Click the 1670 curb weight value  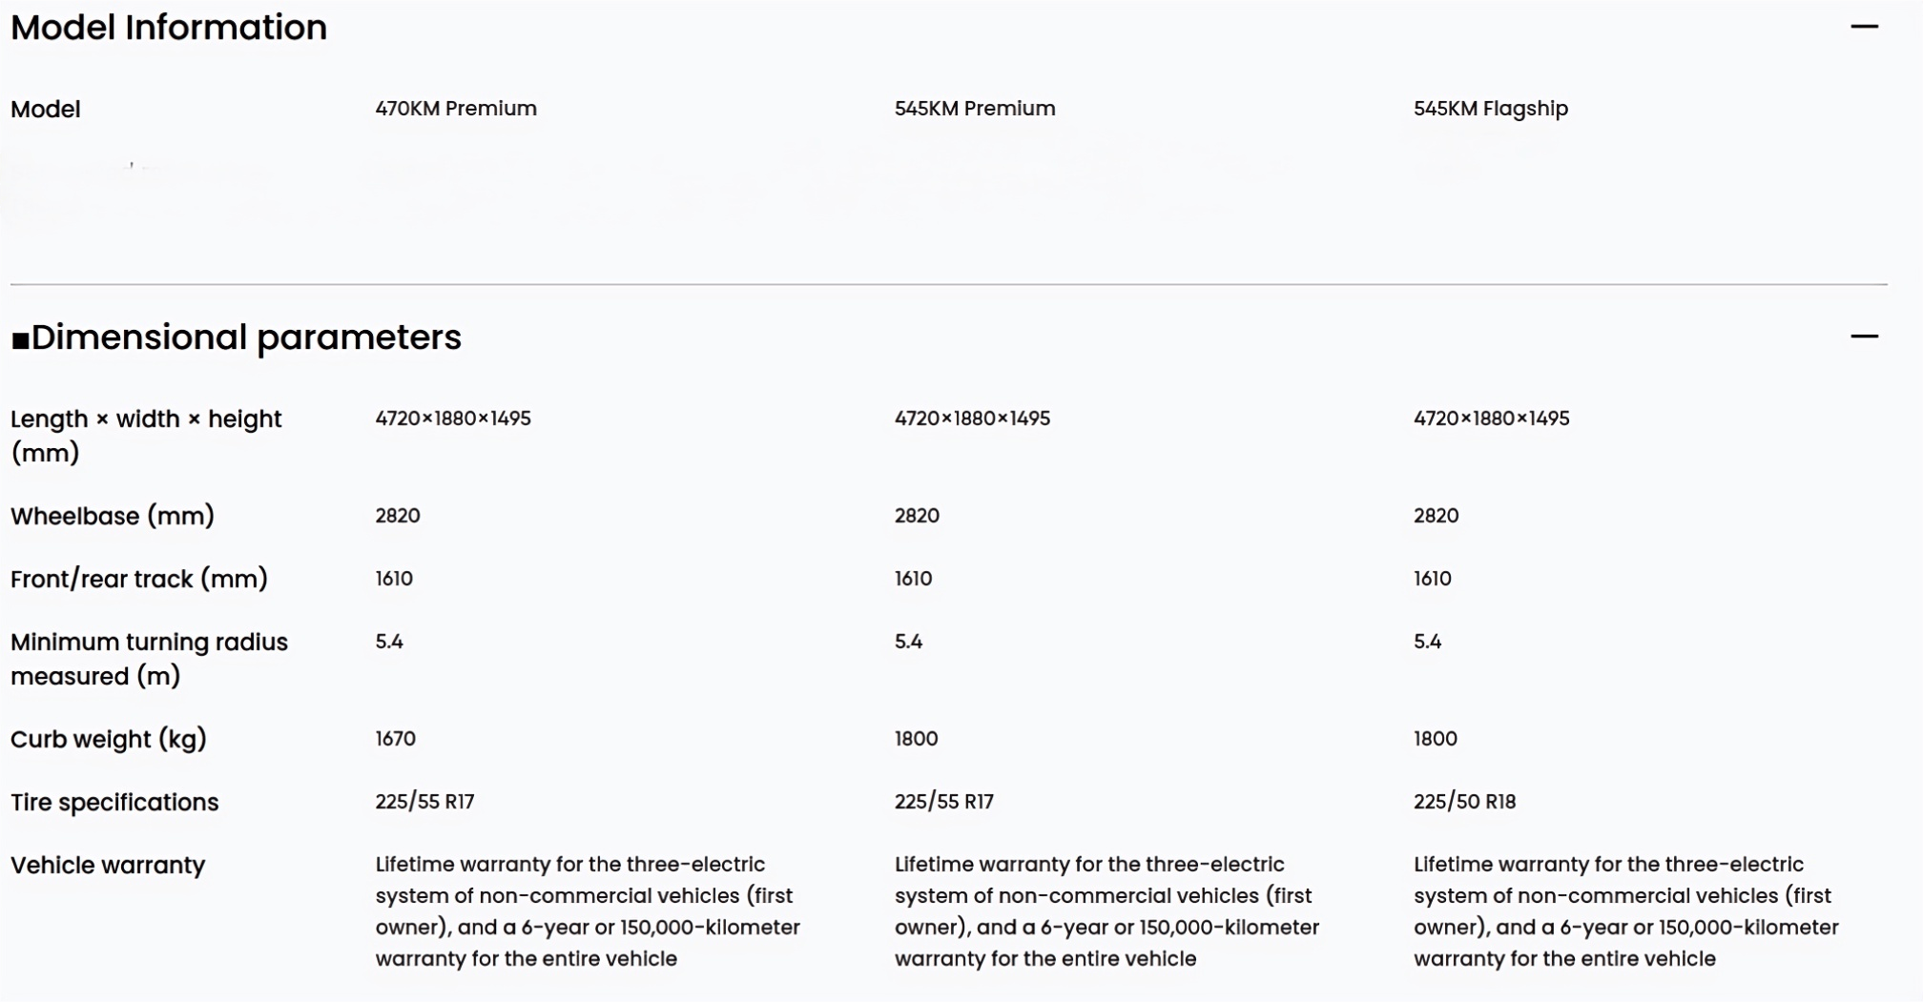(395, 738)
